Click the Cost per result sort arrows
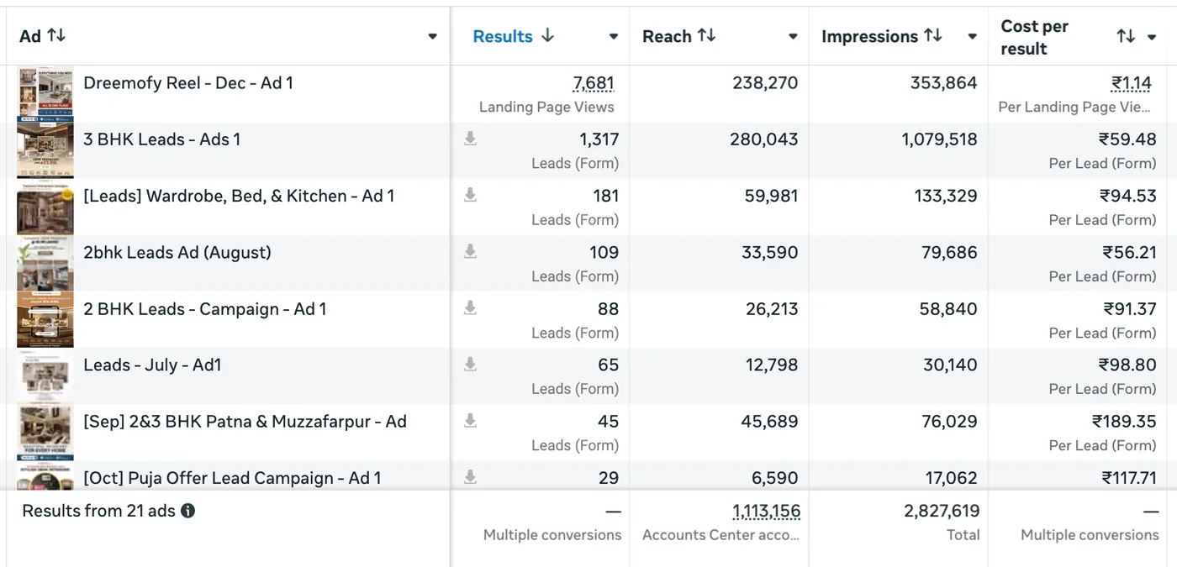 point(1126,36)
